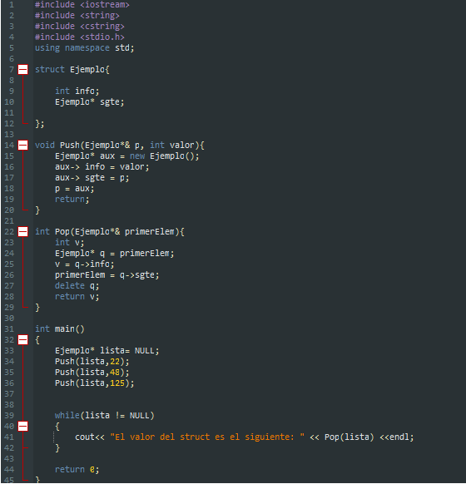Collapse the Push function fold marker
The width and height of the screenshot is (466, 484).
click(22, 145)
